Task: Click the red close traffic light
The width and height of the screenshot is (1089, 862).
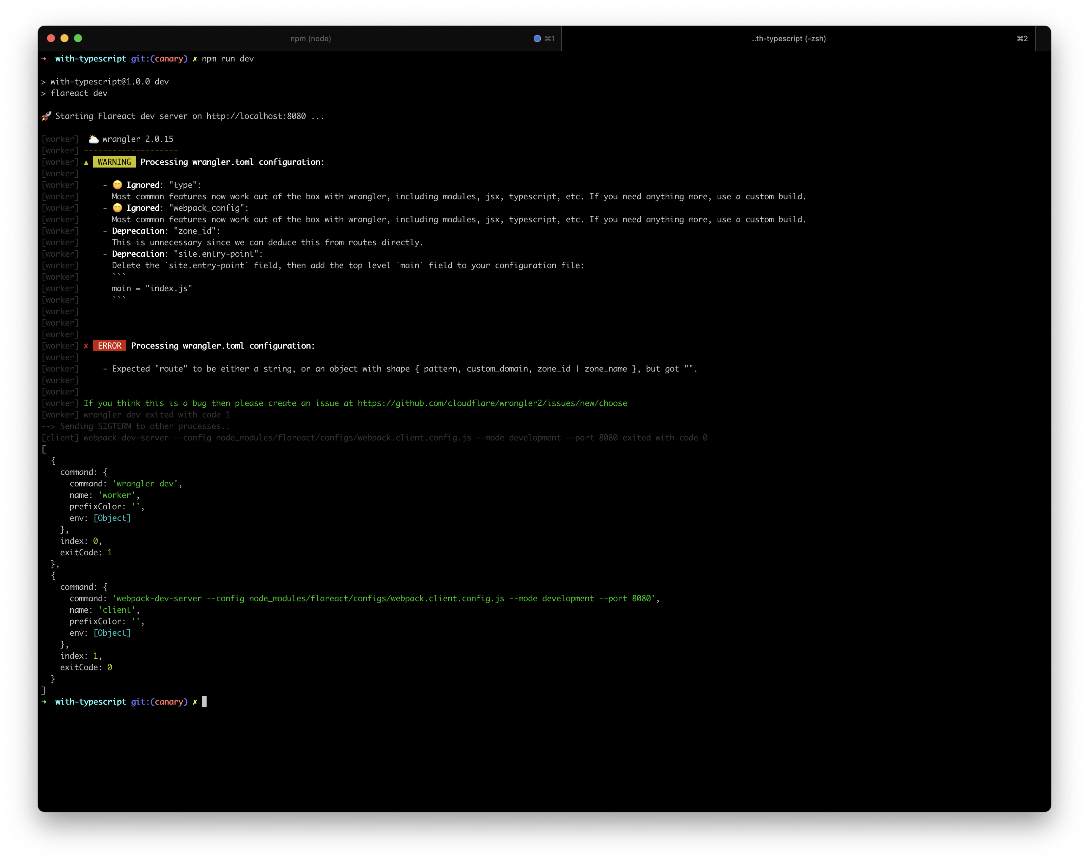Action: tap(51, 38)
